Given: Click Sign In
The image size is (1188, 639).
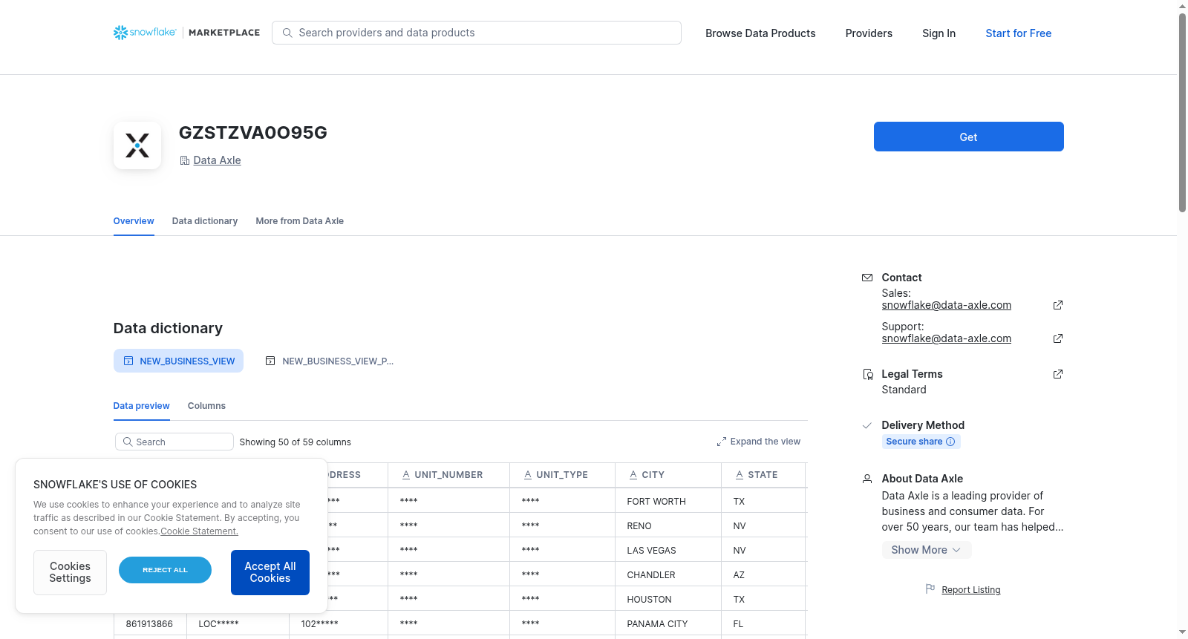Looking at the screenshot, I should point(939,33).
